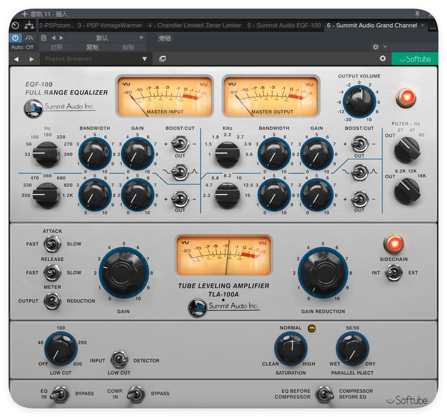The width and height of the screenshot is (447, 417).
Task: Click the detach window icon beside Preset Browser
Action: click(162, 59)
